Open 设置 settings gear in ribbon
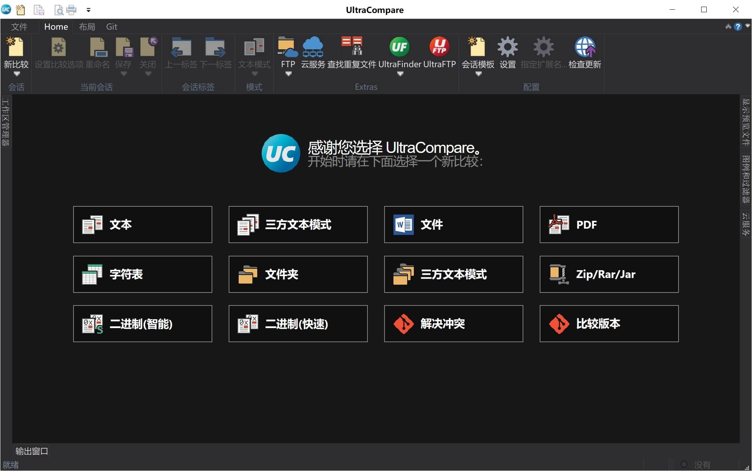The height and width of the screenshot is (471, 752). (507, 48)
